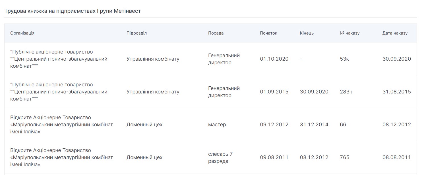Screen dimensions: 424x175
Task: Click the слесарь 7 разряда position
Action: 220,157
